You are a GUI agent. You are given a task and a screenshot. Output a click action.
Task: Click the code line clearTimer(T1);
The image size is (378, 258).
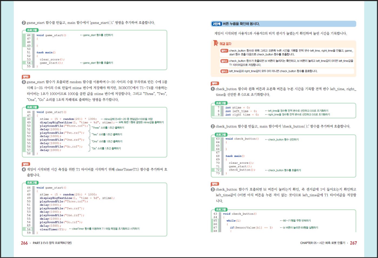click(53, 229)
